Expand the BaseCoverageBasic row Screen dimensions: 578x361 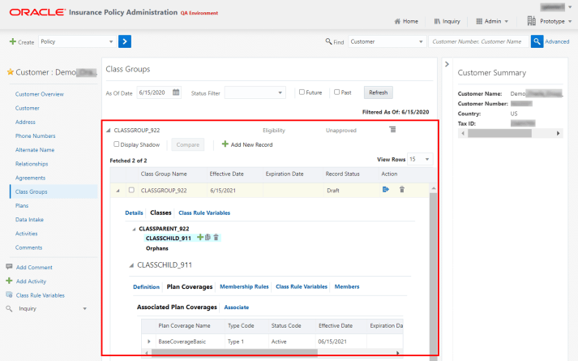(149, 342)
